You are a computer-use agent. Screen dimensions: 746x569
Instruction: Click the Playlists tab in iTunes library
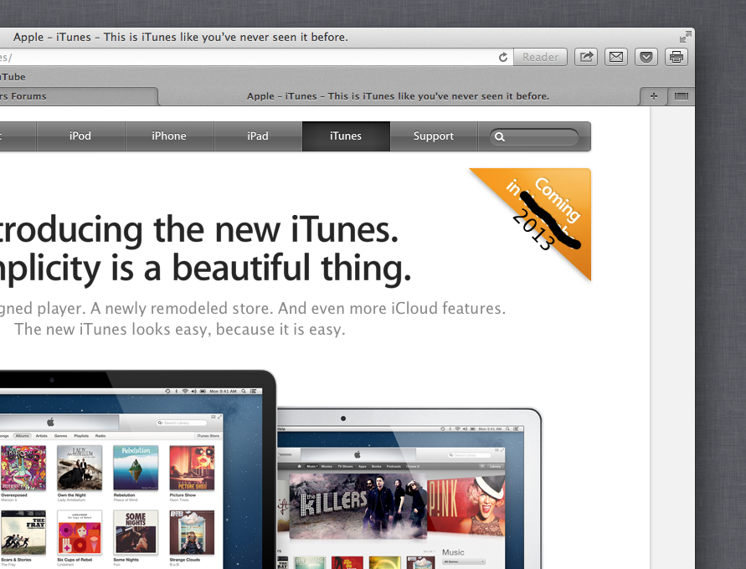coord(81,436)
